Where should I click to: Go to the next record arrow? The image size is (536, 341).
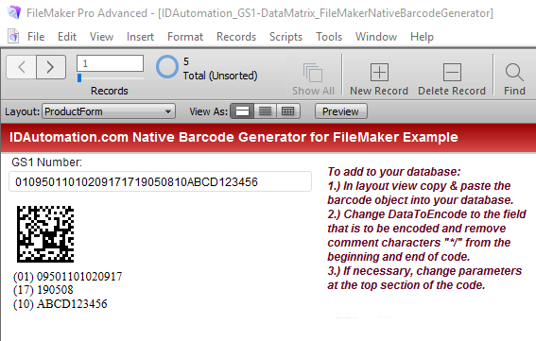[x=51, y=67]
